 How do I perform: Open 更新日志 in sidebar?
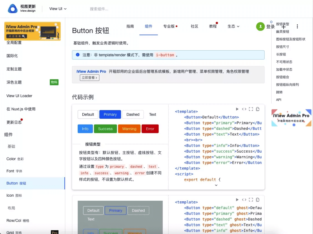tap(14, 122)
